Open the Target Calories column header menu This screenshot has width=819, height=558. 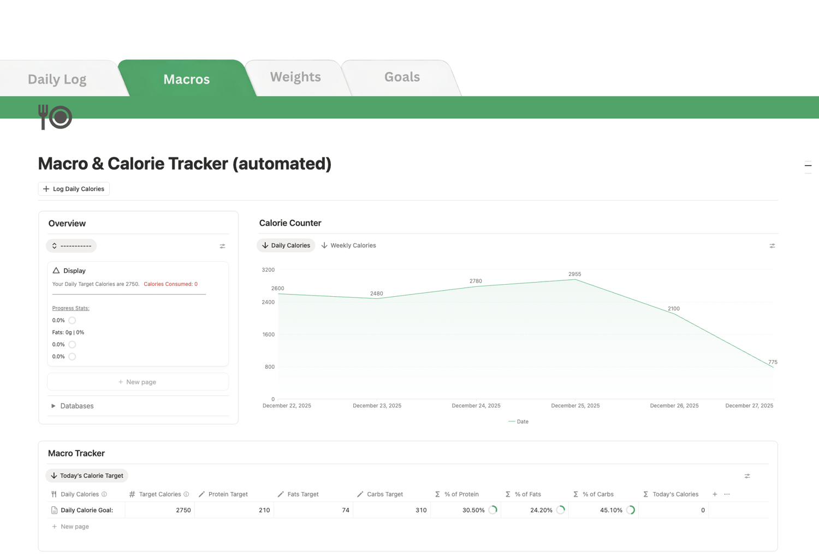(x=159, y=494)
